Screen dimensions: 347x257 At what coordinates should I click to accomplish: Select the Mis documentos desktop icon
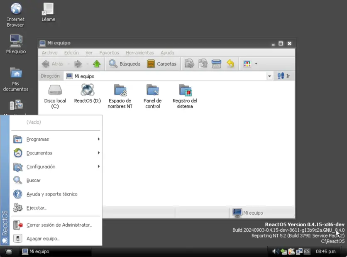(x=16, y=79)
